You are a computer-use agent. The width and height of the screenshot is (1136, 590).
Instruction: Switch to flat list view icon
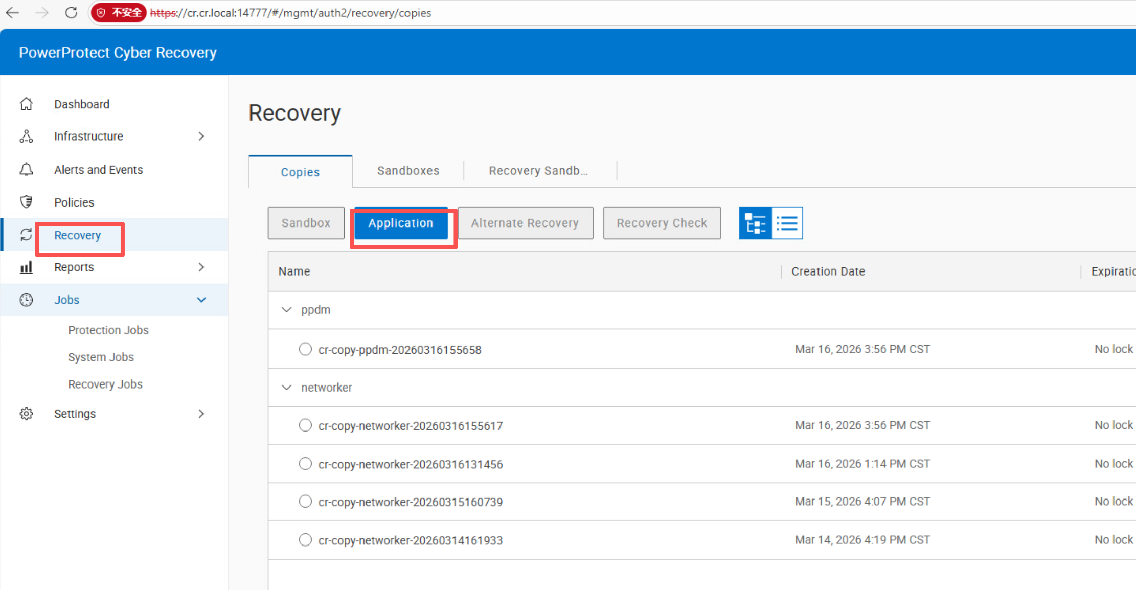[x=787, y=223]
